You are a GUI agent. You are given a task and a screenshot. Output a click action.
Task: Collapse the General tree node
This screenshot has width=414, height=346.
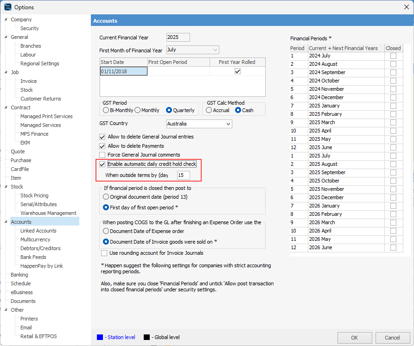coord(6,37)
